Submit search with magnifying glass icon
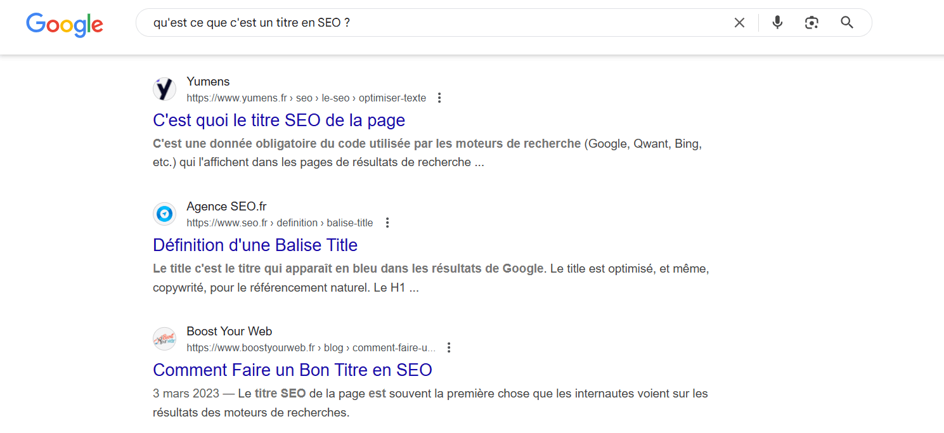Screen dimensions: 944x433 847,23
